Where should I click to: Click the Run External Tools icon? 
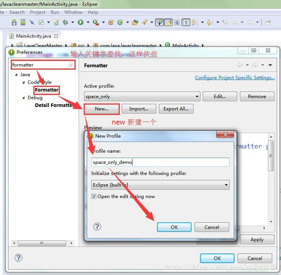coord(96,22)
